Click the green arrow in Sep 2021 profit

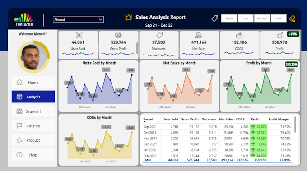pos(253,127)
